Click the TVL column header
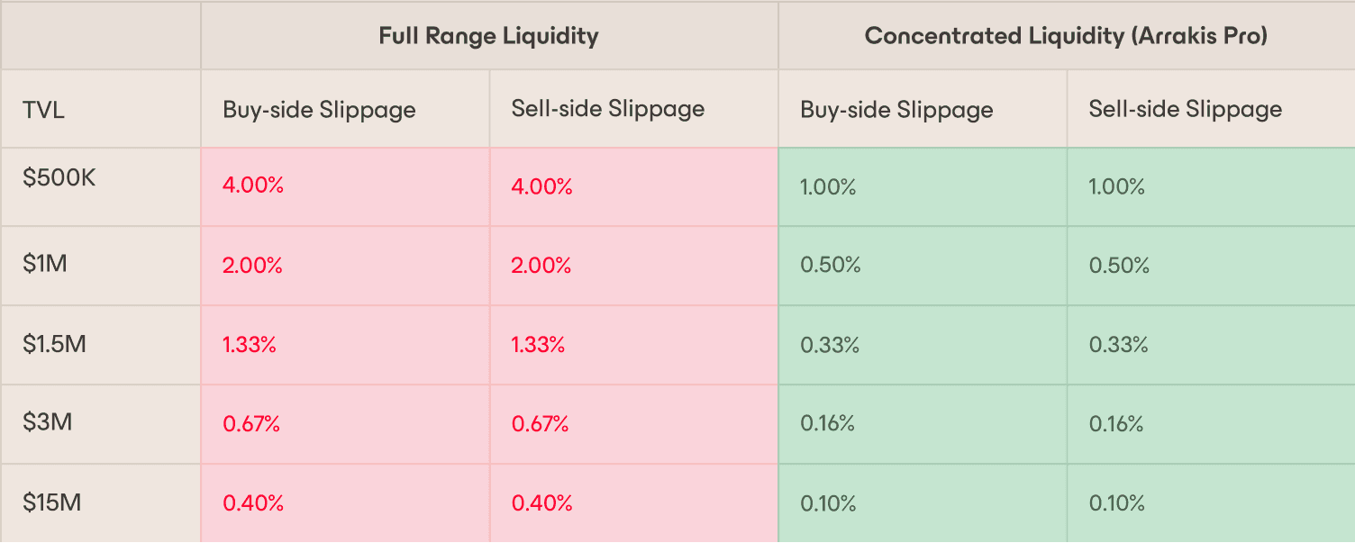Screen dimensions: 1355x543 (44, 111)
